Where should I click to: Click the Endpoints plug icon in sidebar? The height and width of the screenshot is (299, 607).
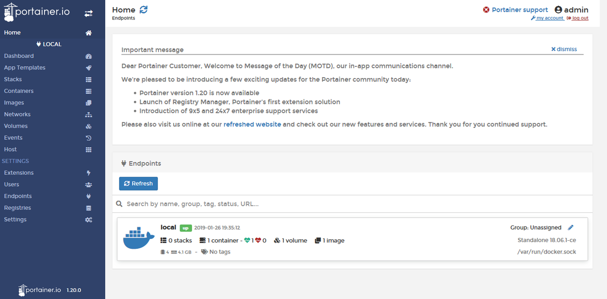point(89,196)
